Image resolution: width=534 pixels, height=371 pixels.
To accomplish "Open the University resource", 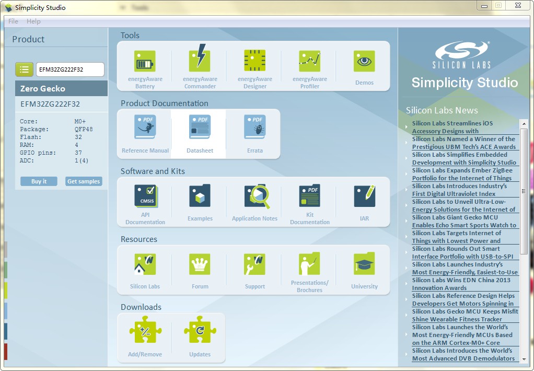I will coord(364,271).
